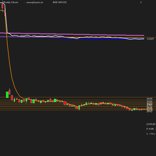Screen dimensions: 156x156
Task: Click the "V: 0.06" volume value
Action: click(150, 129)
